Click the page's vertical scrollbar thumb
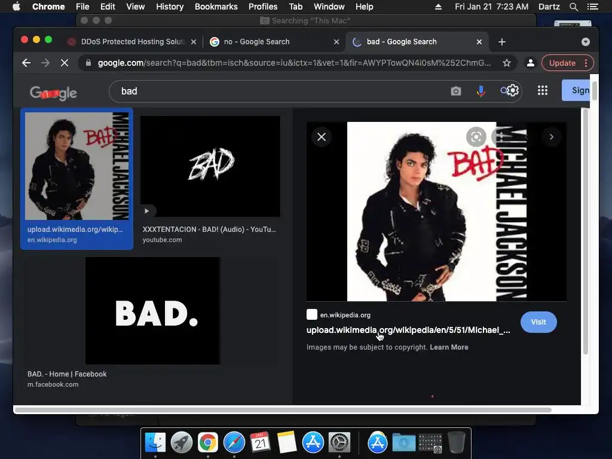The image size is (612, 459). [594, 91]
